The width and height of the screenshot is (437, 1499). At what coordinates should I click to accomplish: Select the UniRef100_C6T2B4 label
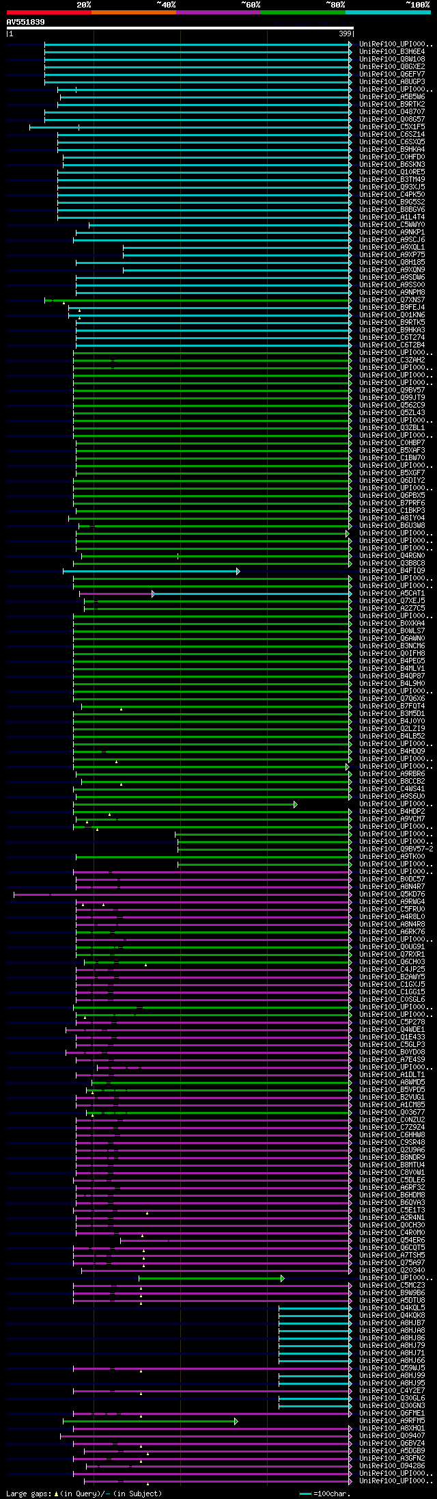coord(392,345)
